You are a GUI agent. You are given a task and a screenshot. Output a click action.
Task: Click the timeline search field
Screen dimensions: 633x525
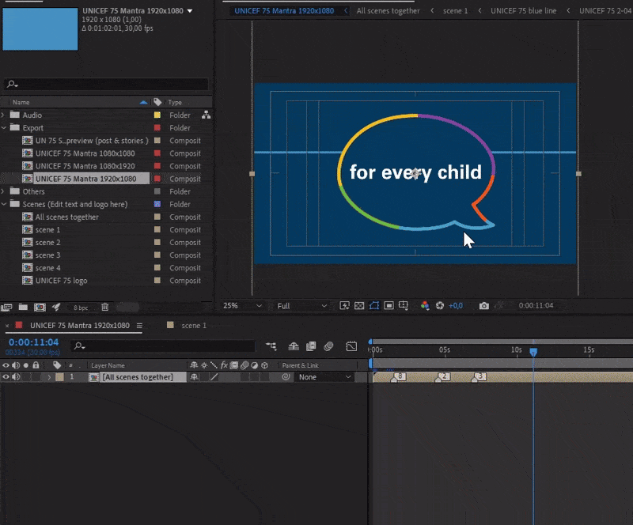click(163, 346)
